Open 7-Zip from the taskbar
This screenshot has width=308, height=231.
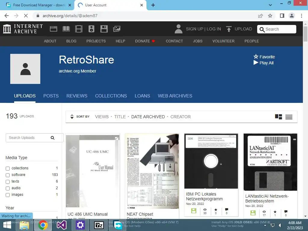[x=99, y=225]
